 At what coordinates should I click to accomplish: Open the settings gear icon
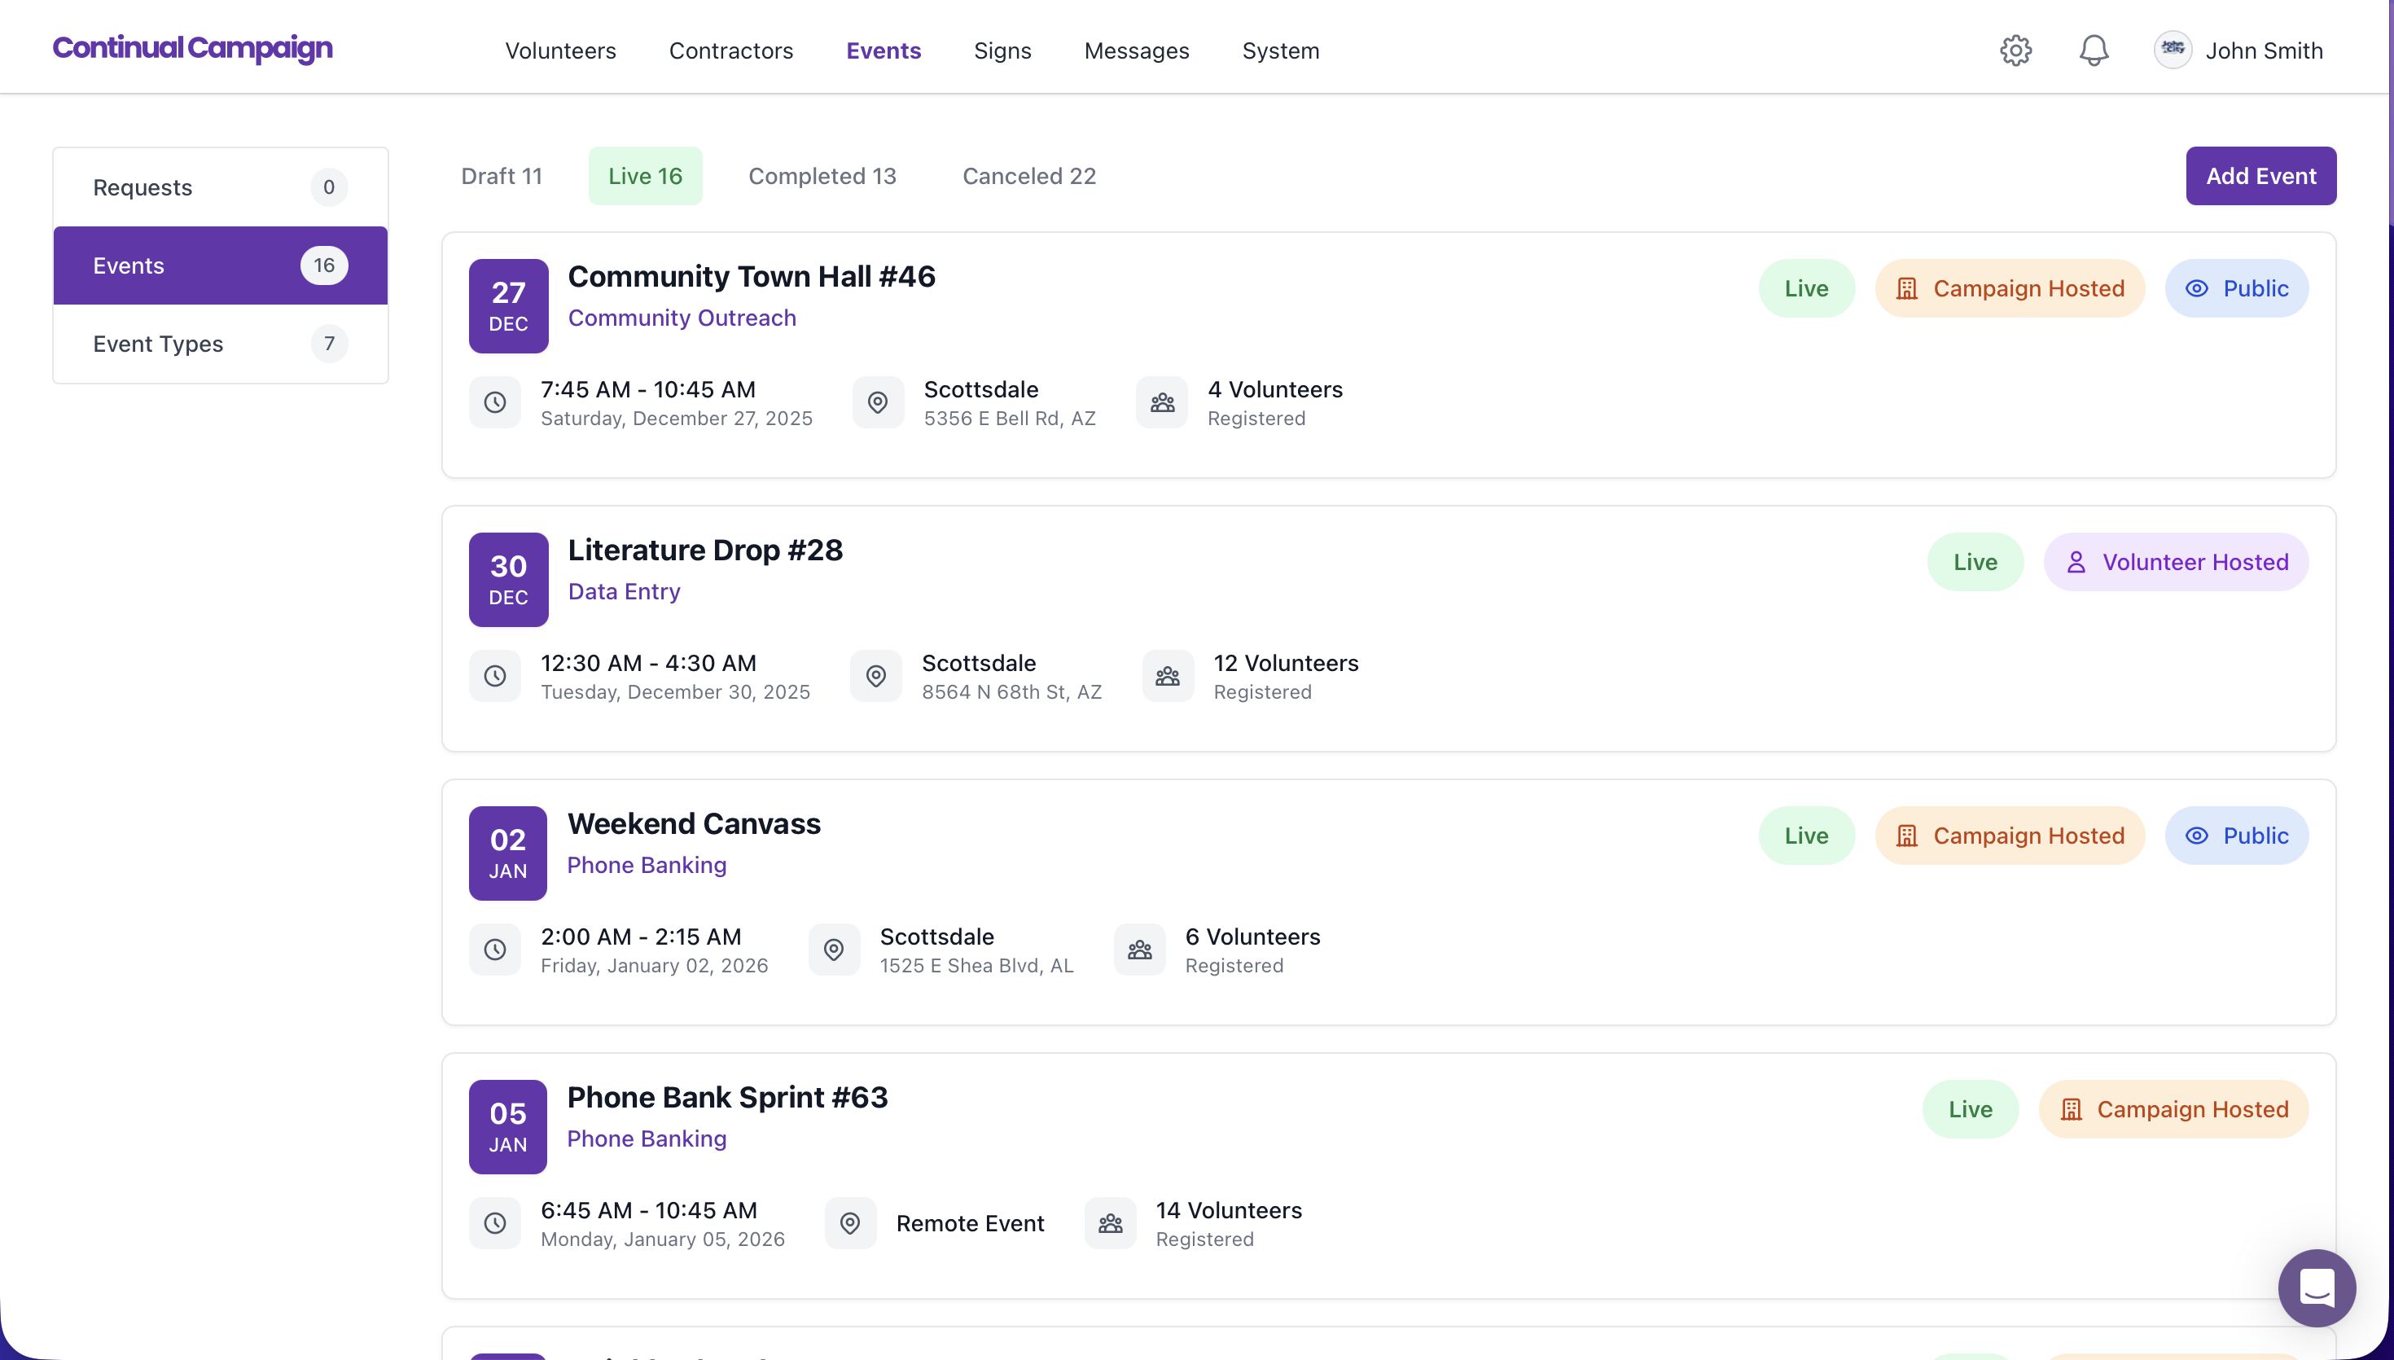click(2015, 50)
